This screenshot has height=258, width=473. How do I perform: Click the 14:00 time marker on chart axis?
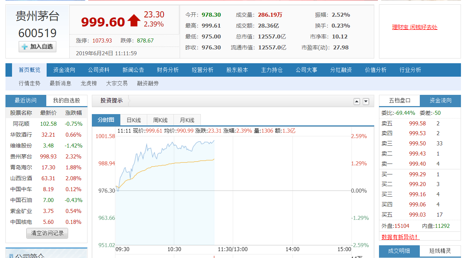click(x=292, y=249)
